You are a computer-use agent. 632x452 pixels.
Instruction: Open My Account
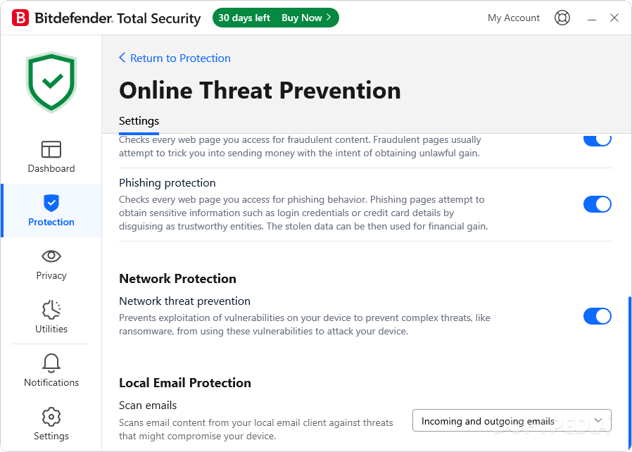pos(514,18)
